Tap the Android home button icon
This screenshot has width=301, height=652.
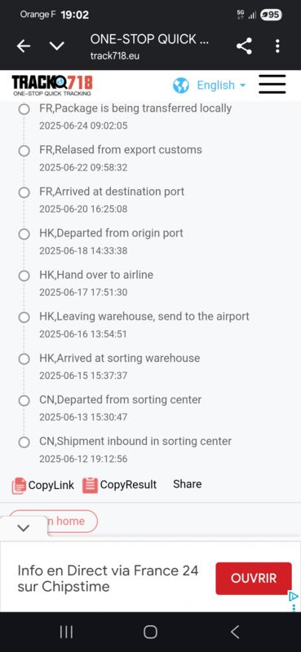point(150,632)
